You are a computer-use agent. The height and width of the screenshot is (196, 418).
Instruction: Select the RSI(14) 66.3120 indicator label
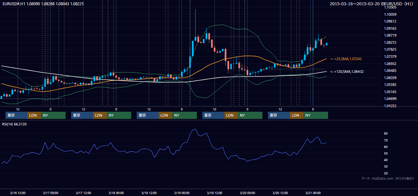click(14, 124)
